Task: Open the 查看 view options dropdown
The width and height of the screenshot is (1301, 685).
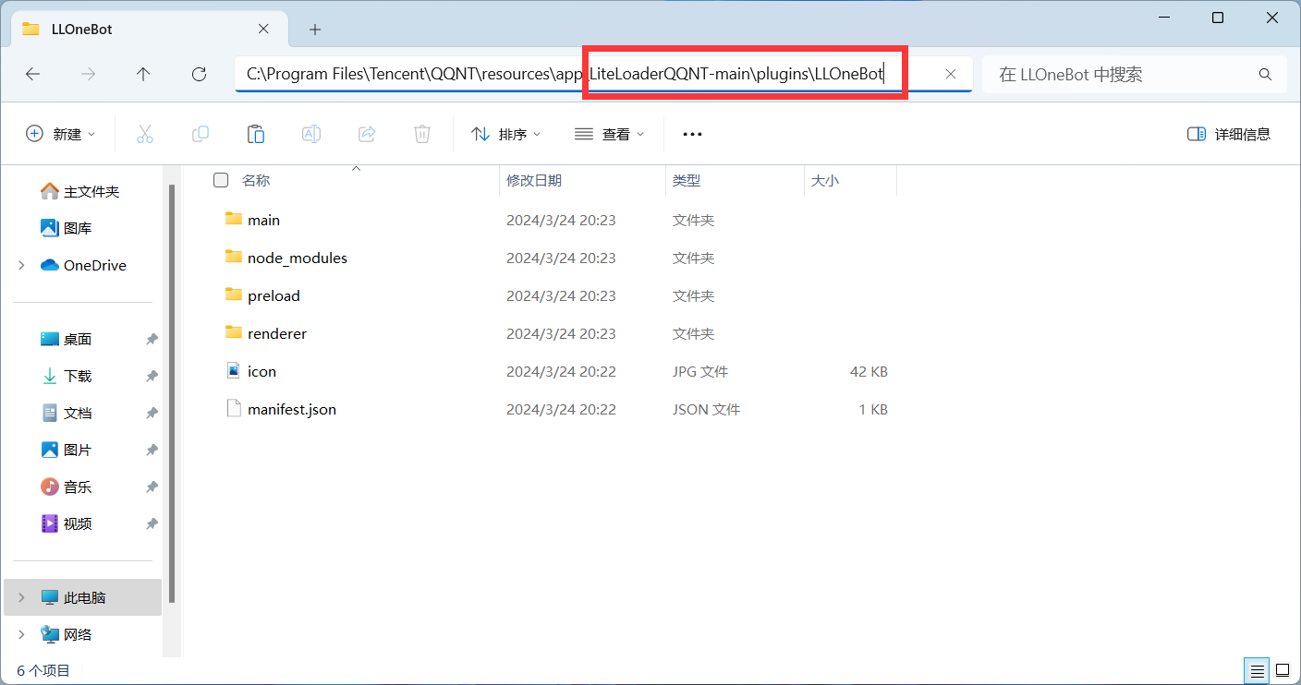Action: (608, 133)
